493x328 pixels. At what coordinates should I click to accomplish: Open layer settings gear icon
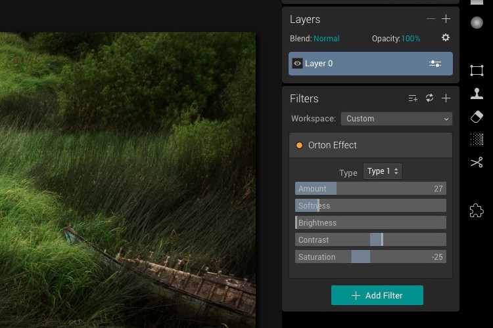pos(446,37)
